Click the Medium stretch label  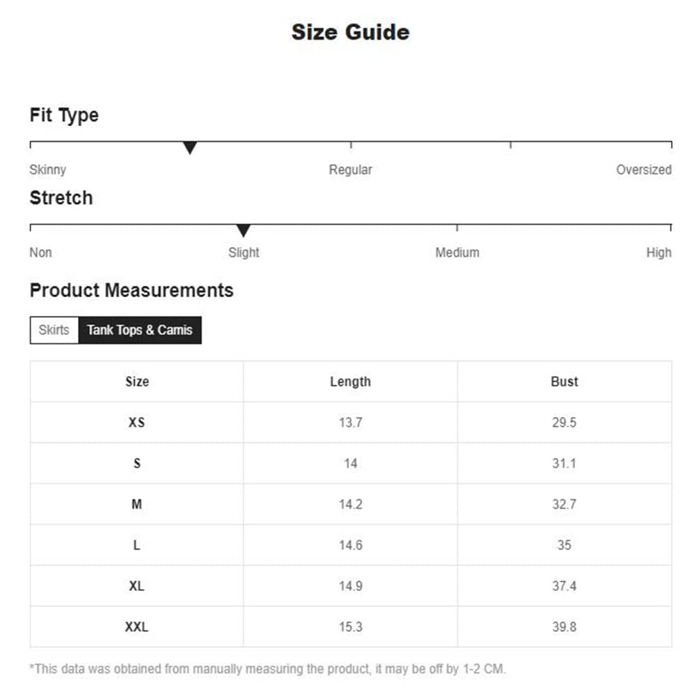point(457,253)
